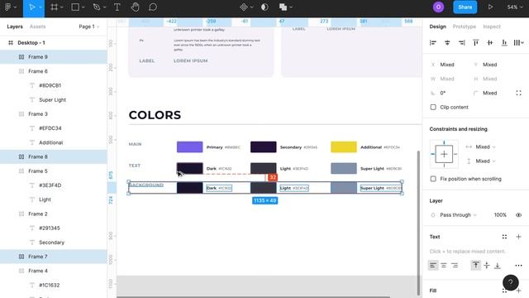The height and width of the screenshot is (298, 529).
Task: Click the canvas vertical scrollbar
Action: pos(418,223)
